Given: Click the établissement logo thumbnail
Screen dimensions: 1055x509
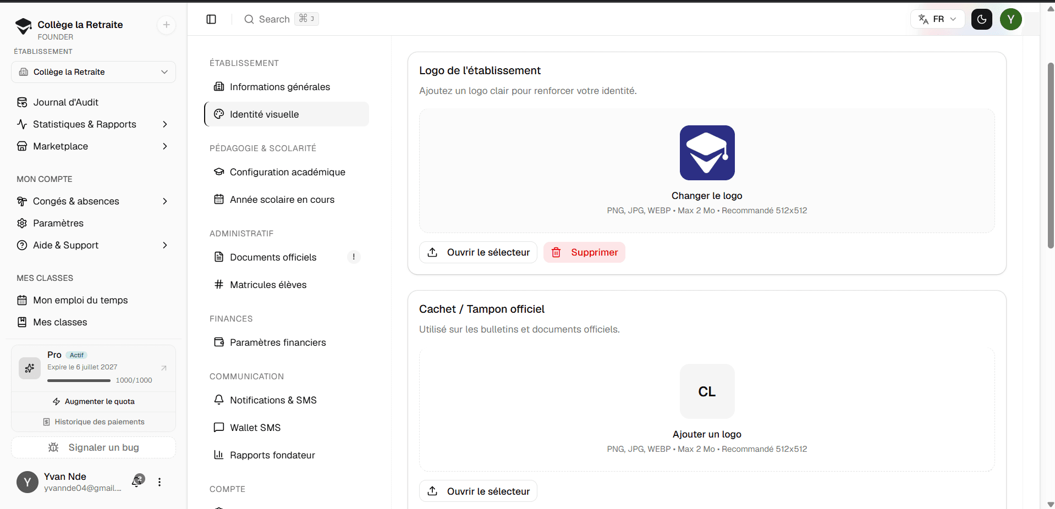Looking at the screenshot, I should point(707,153).
